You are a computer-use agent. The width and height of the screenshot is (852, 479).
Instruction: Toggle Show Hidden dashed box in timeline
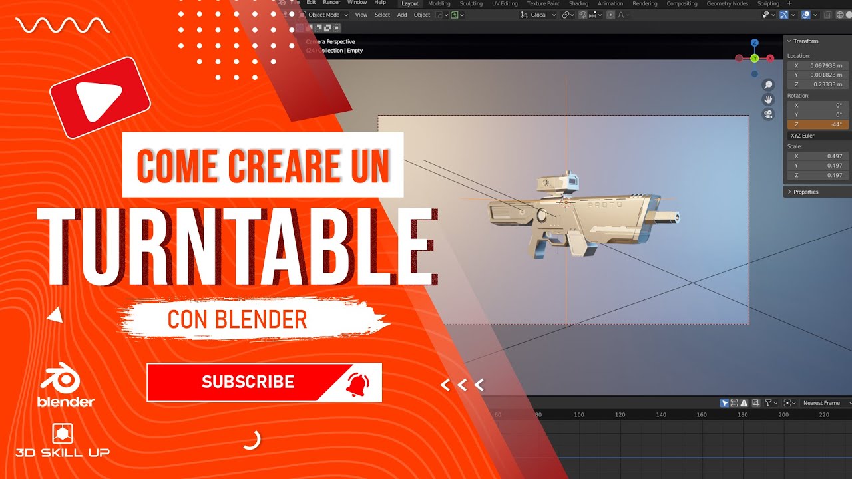pyautogui.click(x=734, y=403)
